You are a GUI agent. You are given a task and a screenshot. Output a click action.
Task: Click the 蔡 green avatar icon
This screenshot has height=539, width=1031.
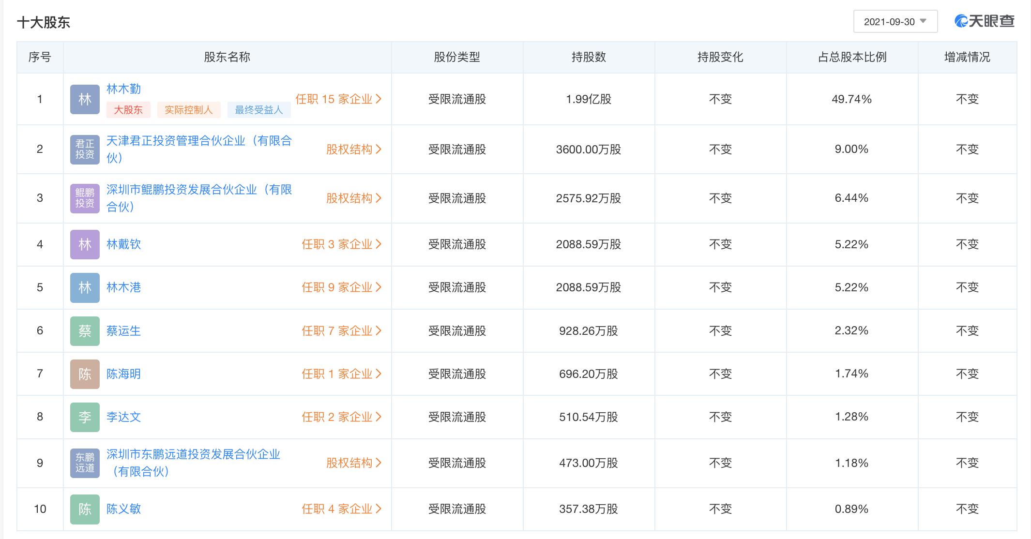[85, 331]
